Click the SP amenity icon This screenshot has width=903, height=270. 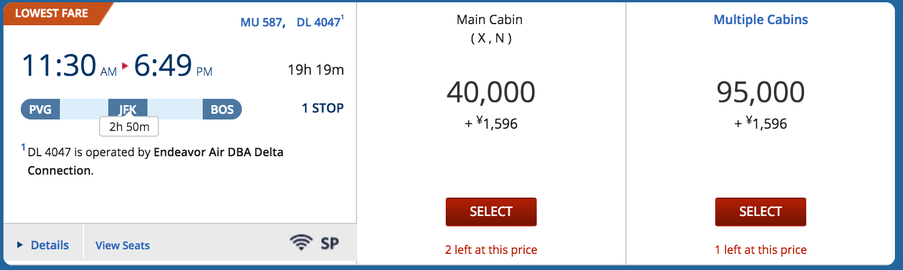pos(330,244)
